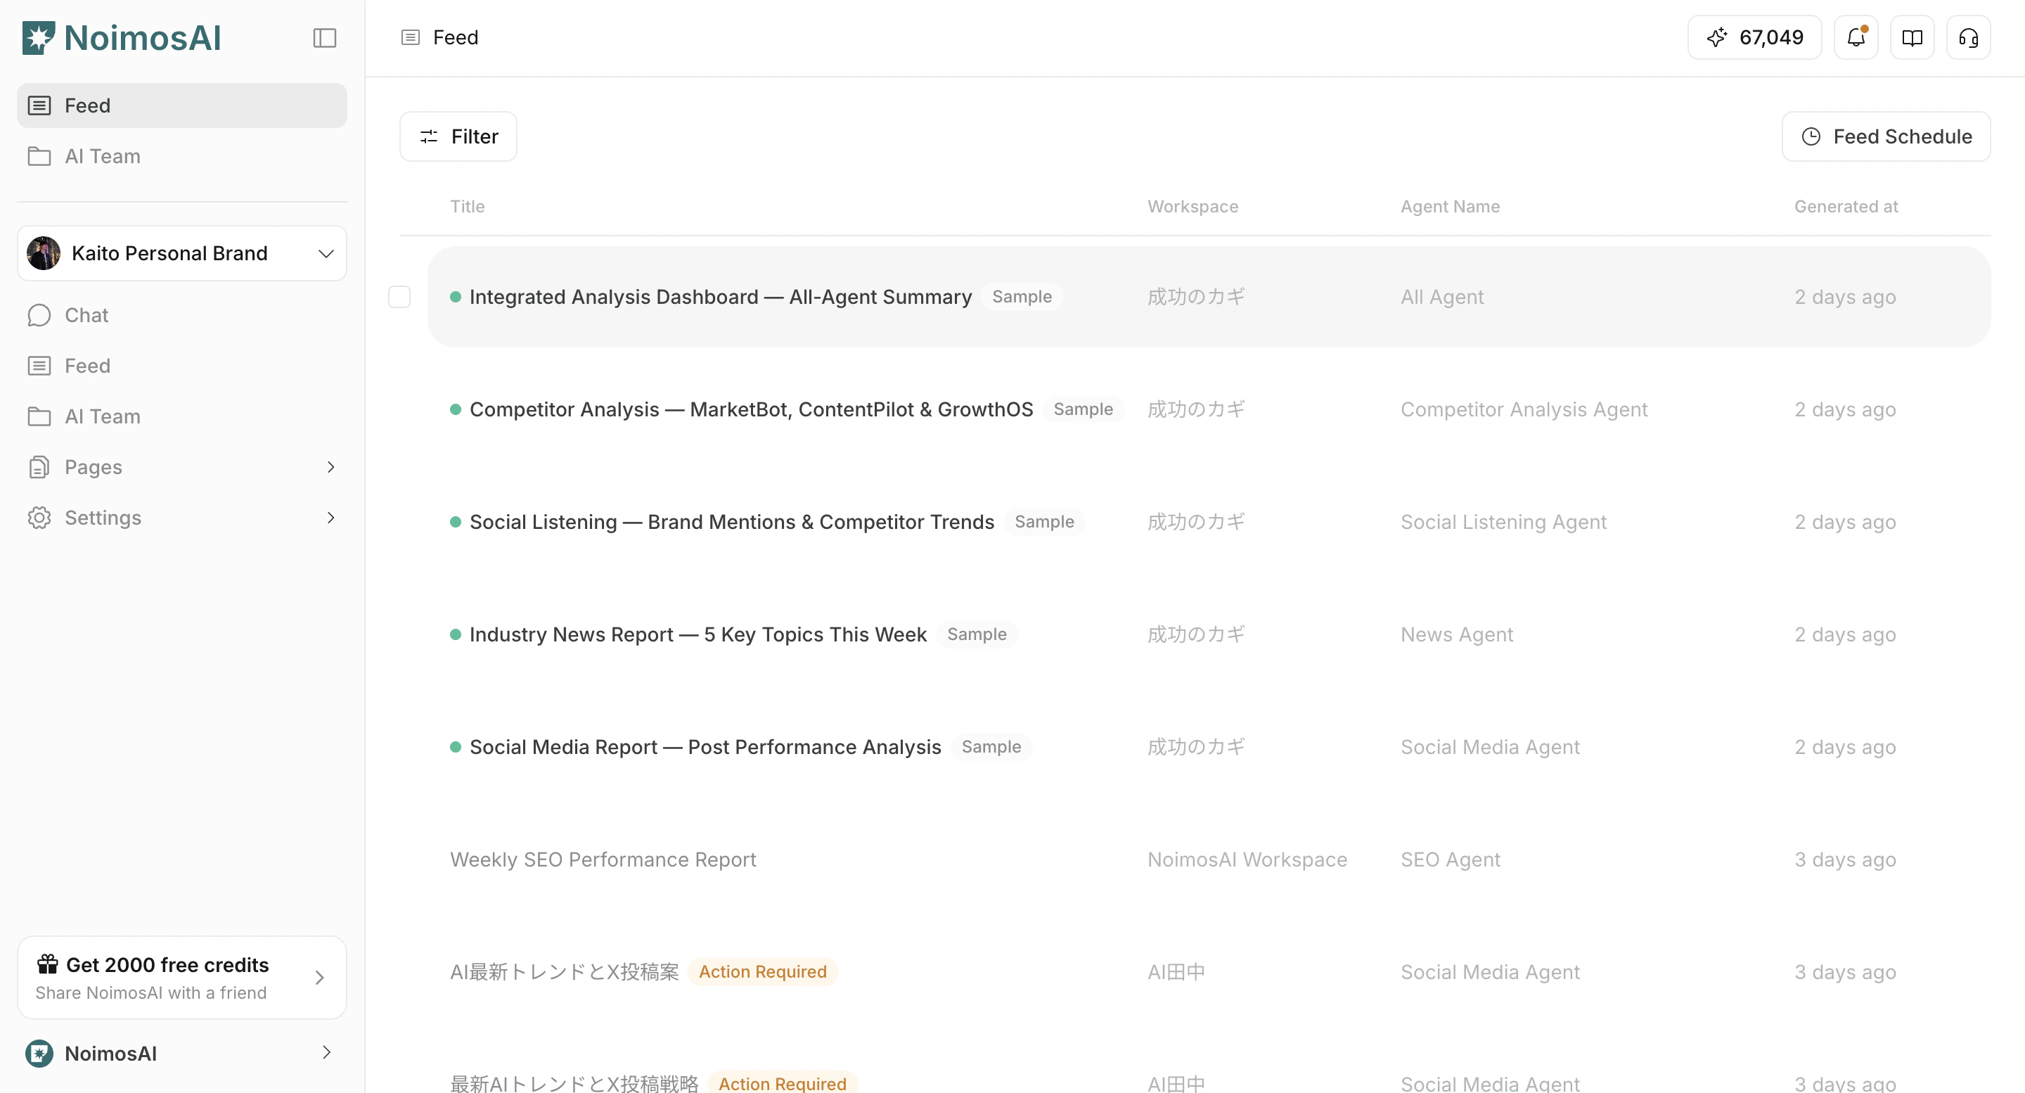The width and height of the screenshot is (2025, 1093).
Task: Open the Kaito Personal Brand workspace dropdown
Action: pos(181,253)
